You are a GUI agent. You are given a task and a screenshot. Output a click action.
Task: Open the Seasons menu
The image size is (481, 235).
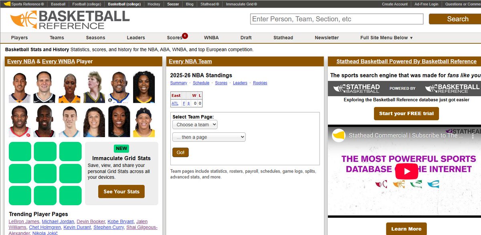95,38
